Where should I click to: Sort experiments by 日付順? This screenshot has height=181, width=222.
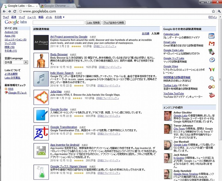tap(145, 34)
